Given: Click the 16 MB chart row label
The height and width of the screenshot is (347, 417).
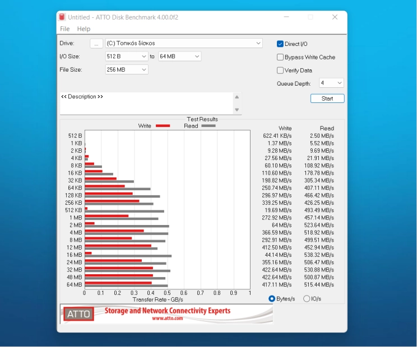Looking at the screenshot, I should (74, 255).
